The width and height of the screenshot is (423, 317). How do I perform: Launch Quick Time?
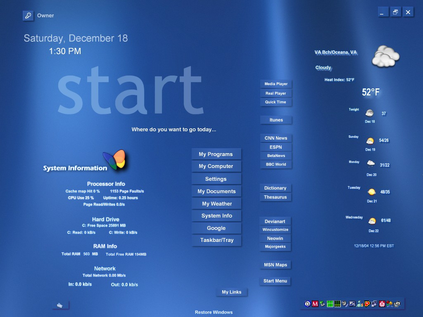tap(276, 102)
